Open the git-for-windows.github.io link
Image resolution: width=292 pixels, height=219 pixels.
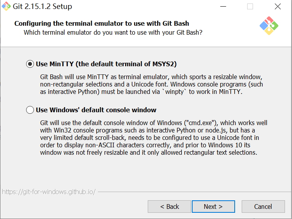click(x=49, y=192)
